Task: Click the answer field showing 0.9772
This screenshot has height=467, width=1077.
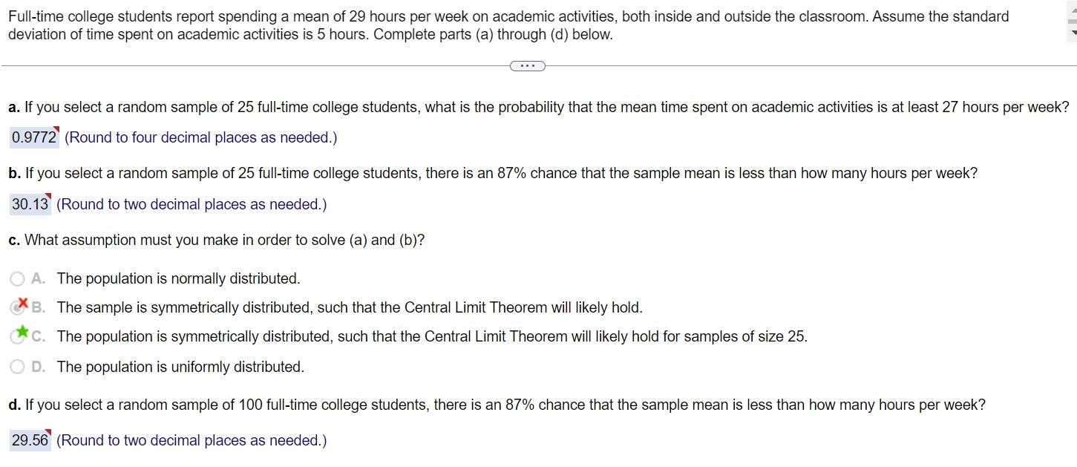Action: tap(33, 137)
